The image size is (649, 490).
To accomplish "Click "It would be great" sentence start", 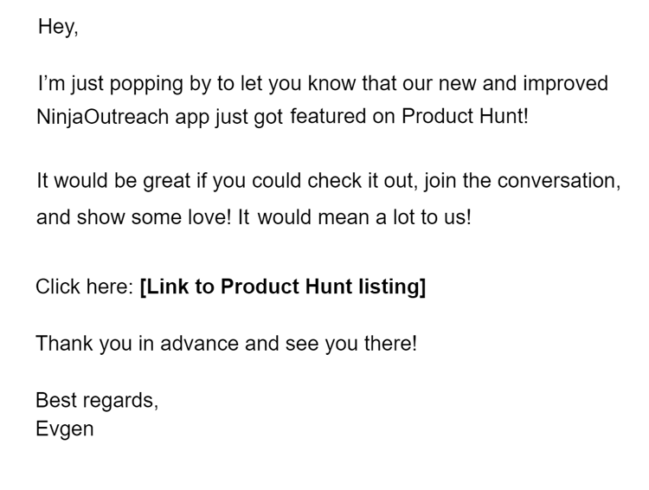I will tap(114, 182).
